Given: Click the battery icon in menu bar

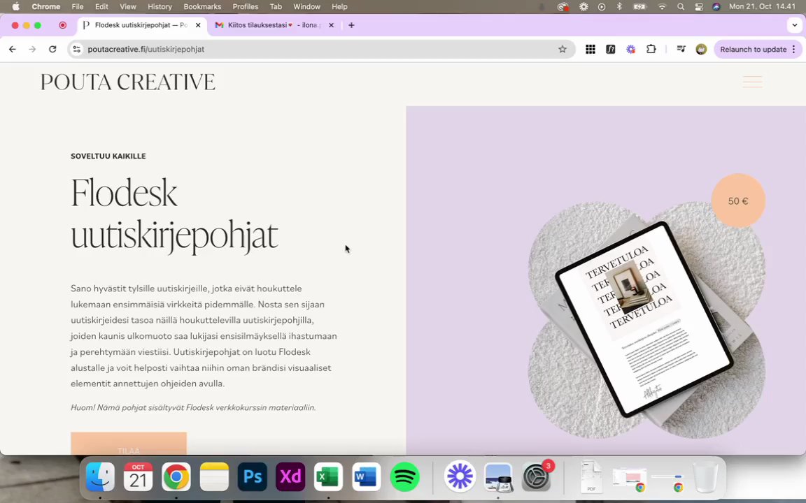Looking at the screenshot, I should click(640, 7).
